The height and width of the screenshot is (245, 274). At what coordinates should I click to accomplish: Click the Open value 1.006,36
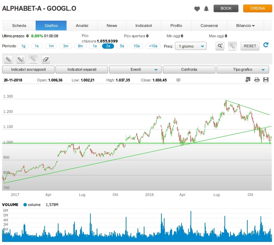coord(55,80)
